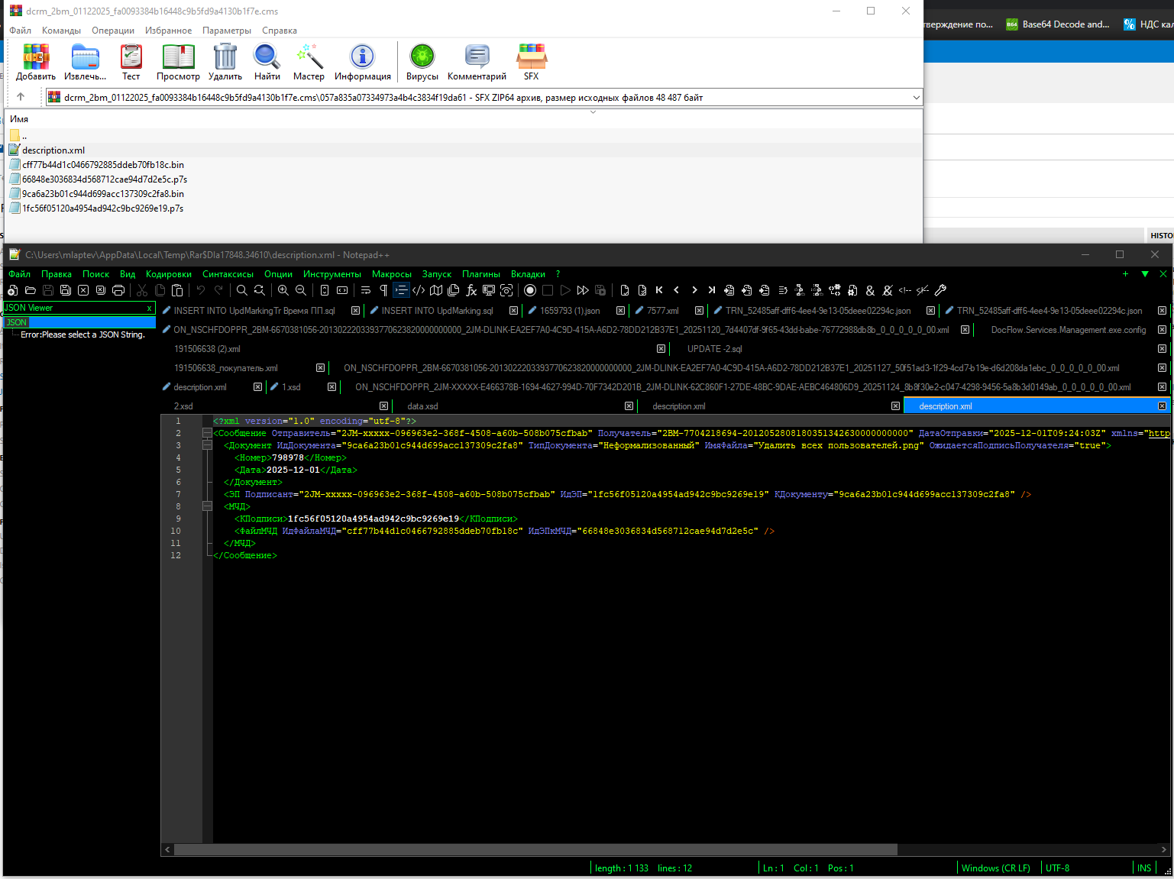Open the Плагины menu in Notepad++

(x=480, y=274)
